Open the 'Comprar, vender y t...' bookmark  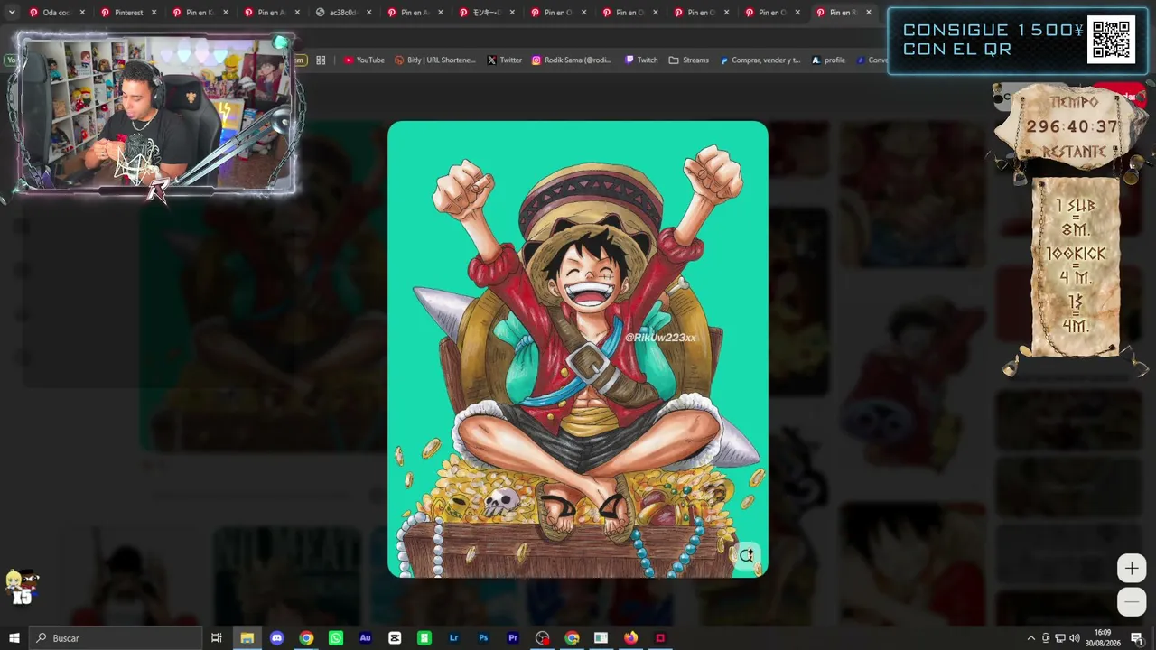760,60
